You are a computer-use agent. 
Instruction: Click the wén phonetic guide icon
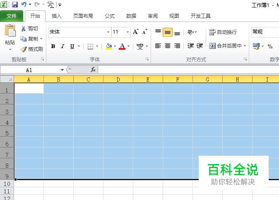140,46
